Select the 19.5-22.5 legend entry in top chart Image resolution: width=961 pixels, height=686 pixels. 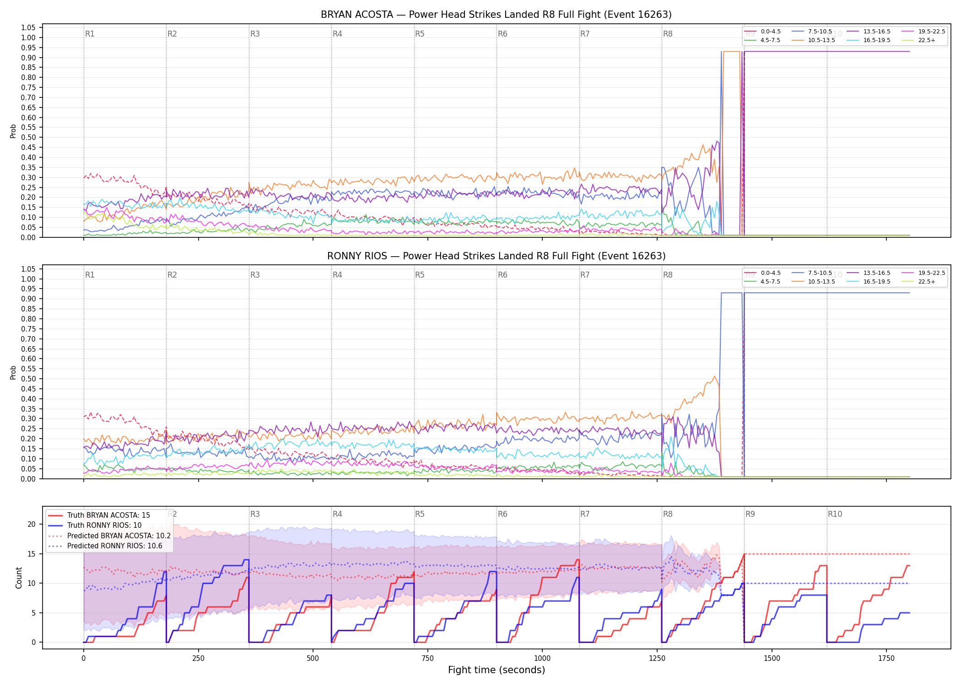[923, 32]
